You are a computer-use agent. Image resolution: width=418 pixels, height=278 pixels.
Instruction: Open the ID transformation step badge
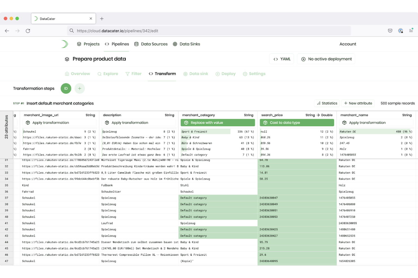(x=66, y=88)
